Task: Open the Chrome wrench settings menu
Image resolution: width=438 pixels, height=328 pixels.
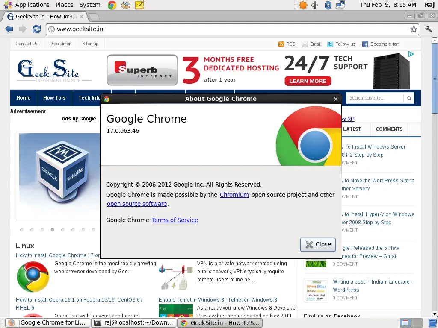Action: pos(429,29)
